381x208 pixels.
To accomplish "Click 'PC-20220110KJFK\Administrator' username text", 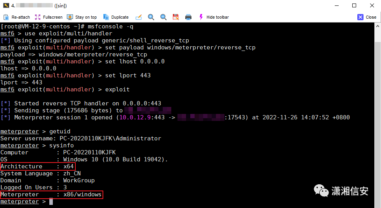I will click(x=110, y=139).
